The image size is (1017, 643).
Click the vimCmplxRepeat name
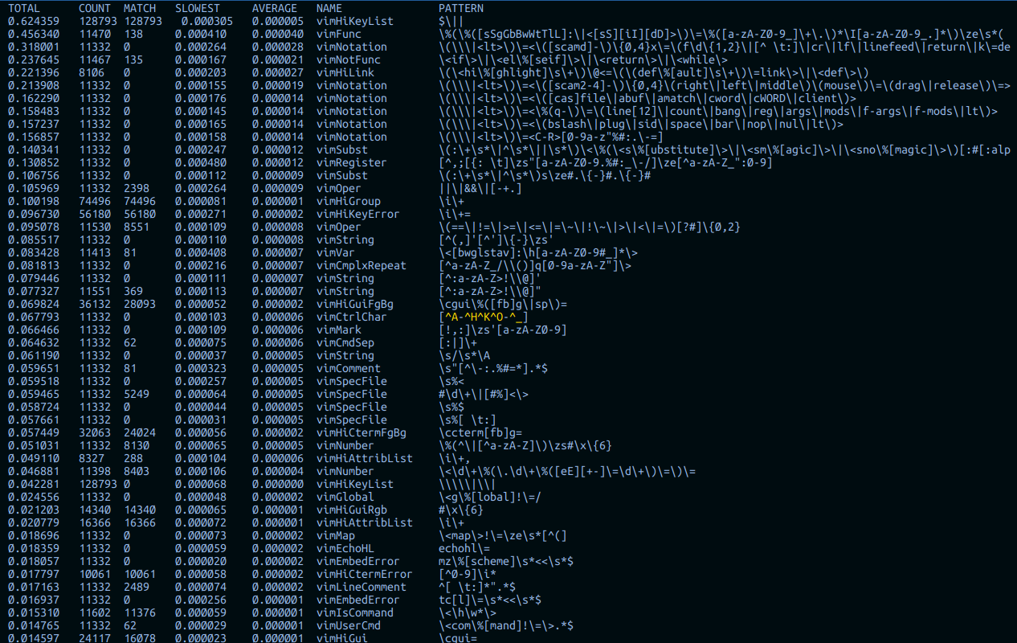coord(361,265)
